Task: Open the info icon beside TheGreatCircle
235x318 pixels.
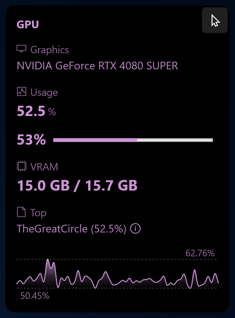Action: (135, 229)
